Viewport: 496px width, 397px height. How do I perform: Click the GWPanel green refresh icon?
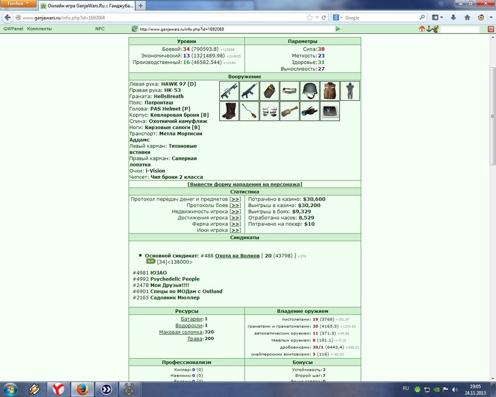click(x=134, y=29)
